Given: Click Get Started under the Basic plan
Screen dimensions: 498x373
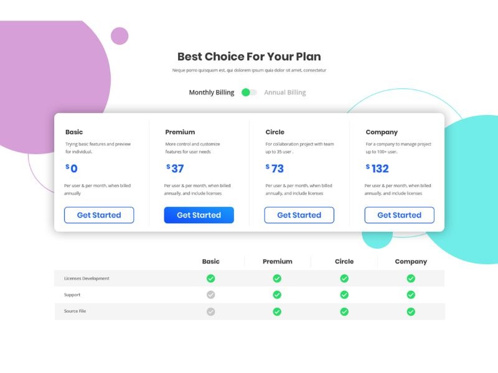Looking at the screenshot, I should pyautogui.click(x=99, y=215).
